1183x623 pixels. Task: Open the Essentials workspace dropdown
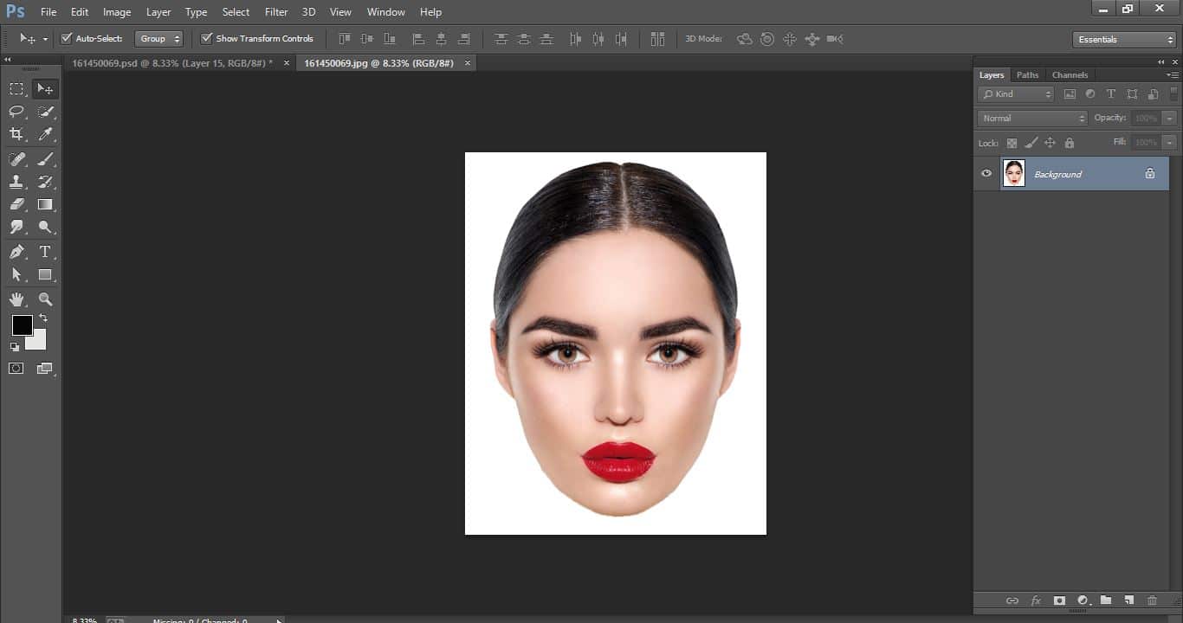1123,39
